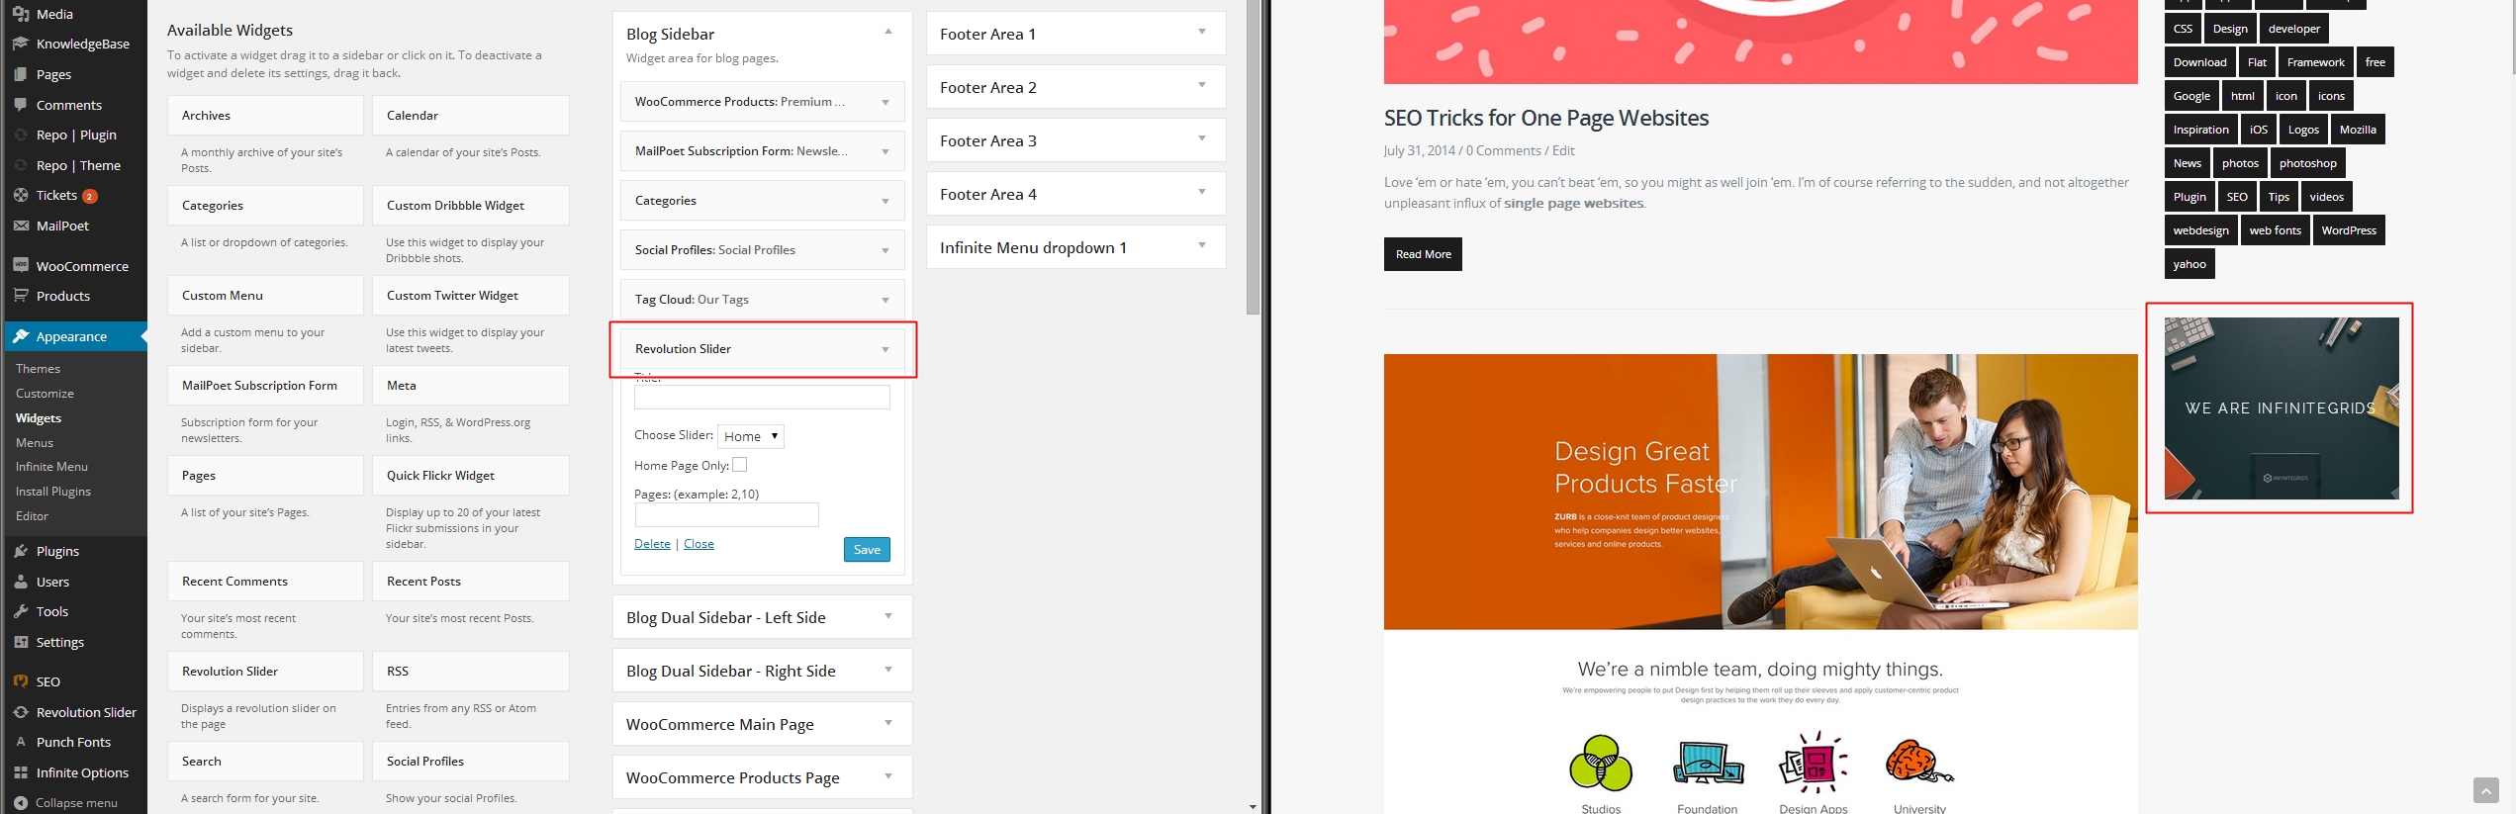Expand WooCommerce Products Premium widget
The image size is (2516, 814).
point(885,102)
